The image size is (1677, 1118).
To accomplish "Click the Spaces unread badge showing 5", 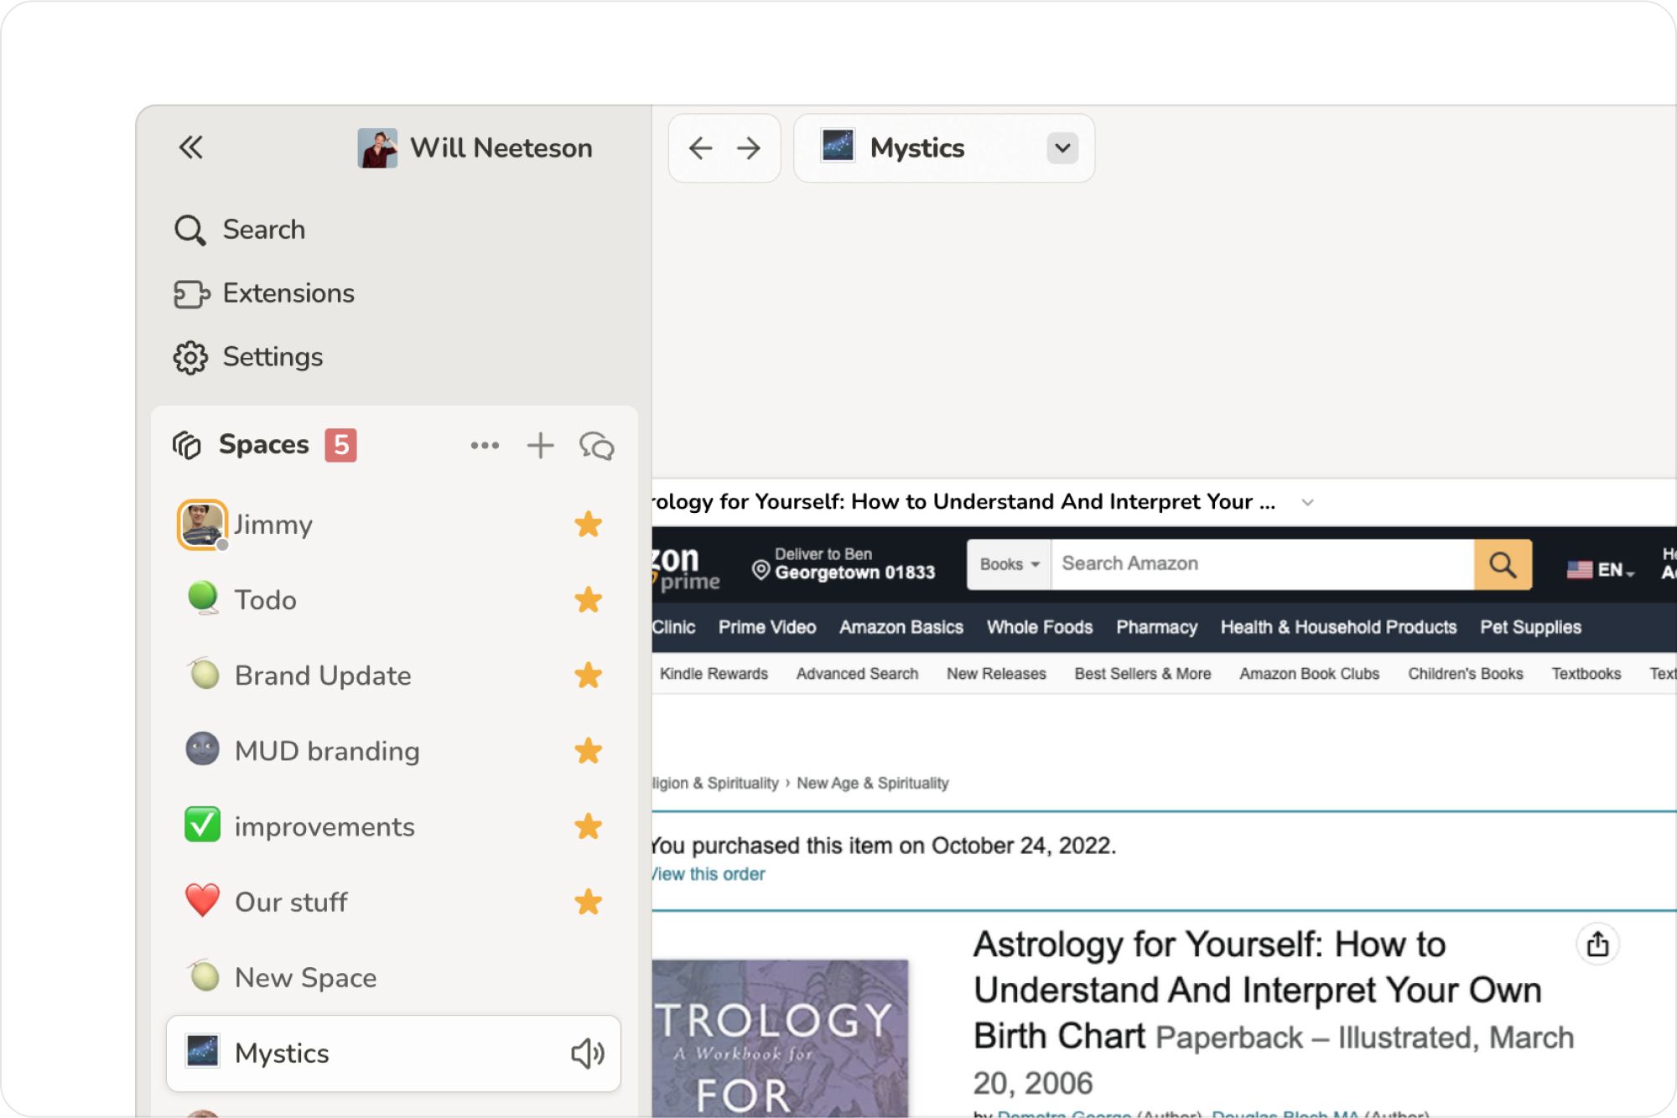I will (x=340, y=445).
